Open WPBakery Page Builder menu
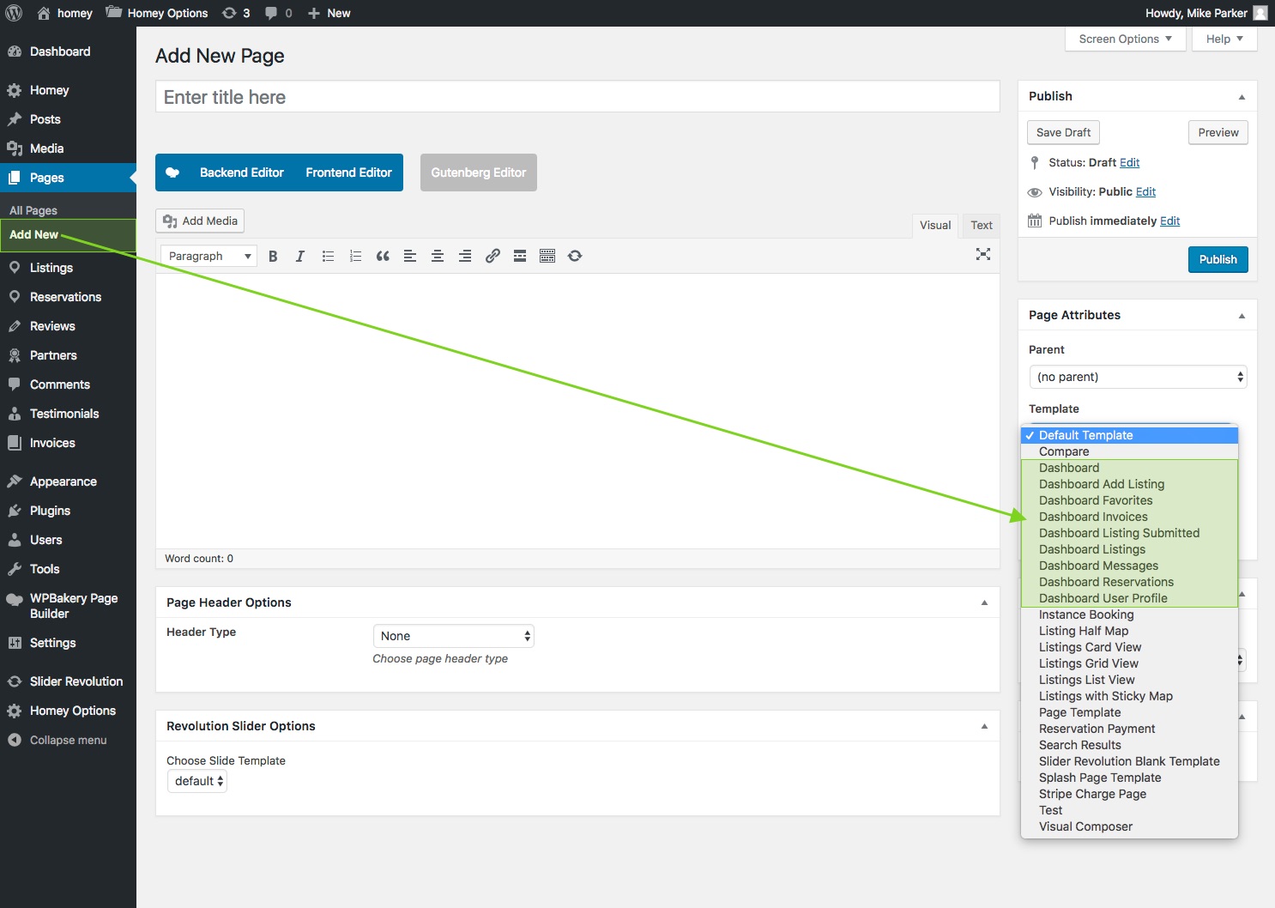 tap(68, 606)
